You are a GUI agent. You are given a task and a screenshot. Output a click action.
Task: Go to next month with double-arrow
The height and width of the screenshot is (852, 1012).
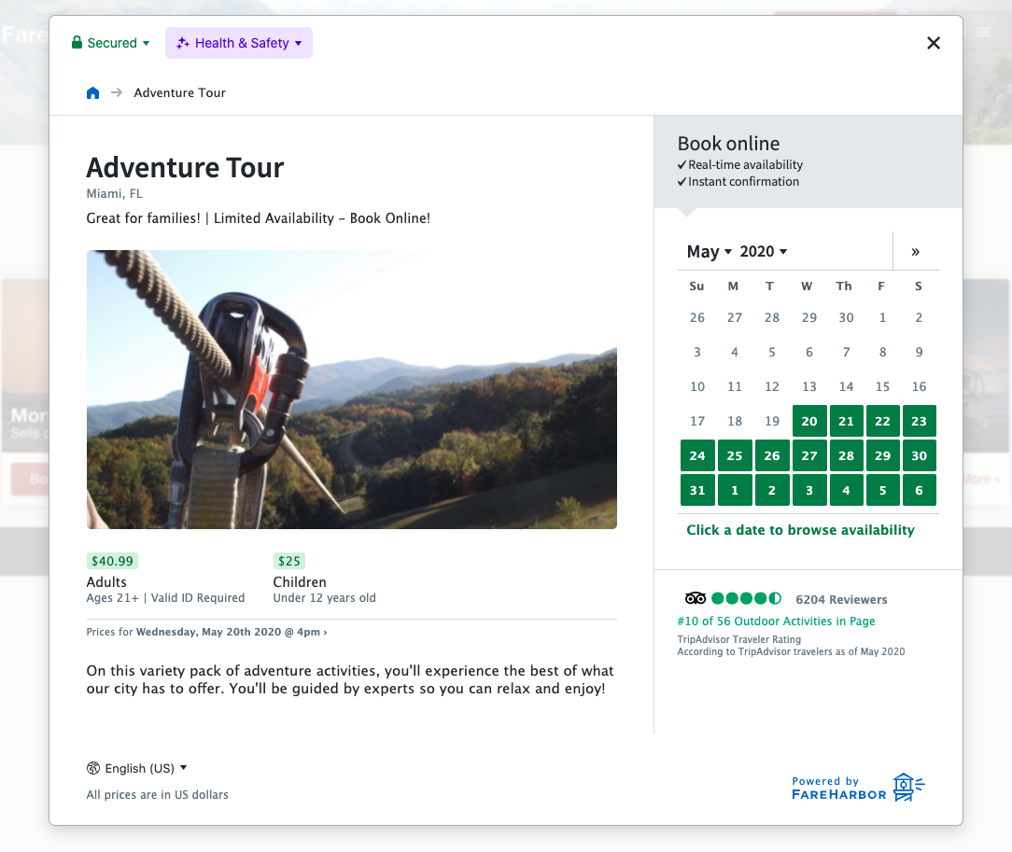[915, 251]
